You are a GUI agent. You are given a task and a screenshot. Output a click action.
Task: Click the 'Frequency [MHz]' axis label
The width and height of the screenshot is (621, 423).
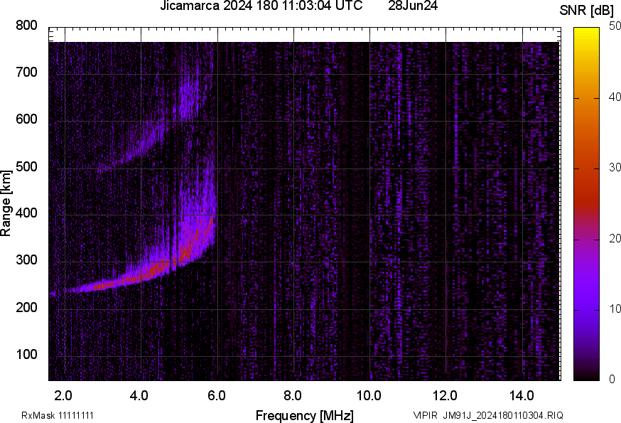[x=305, y=415]
